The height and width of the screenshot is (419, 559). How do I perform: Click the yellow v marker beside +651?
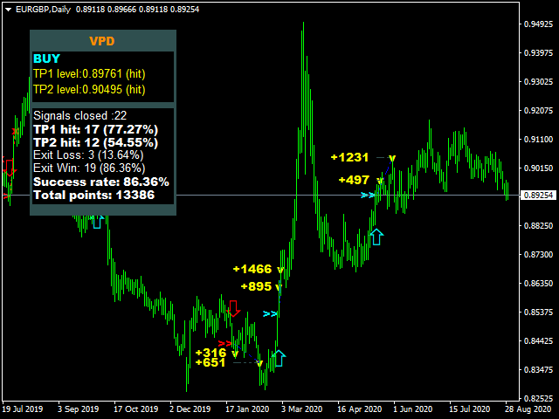click(259, 363)
